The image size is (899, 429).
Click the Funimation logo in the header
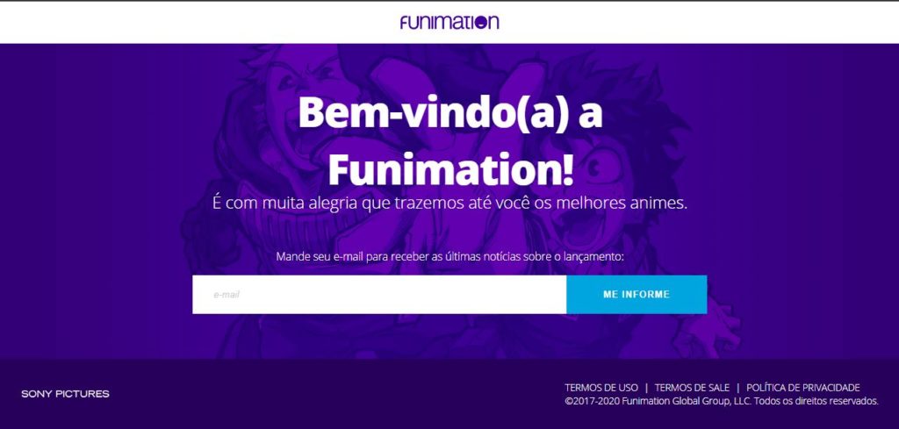pyautogui.click(x=449, y=22)
